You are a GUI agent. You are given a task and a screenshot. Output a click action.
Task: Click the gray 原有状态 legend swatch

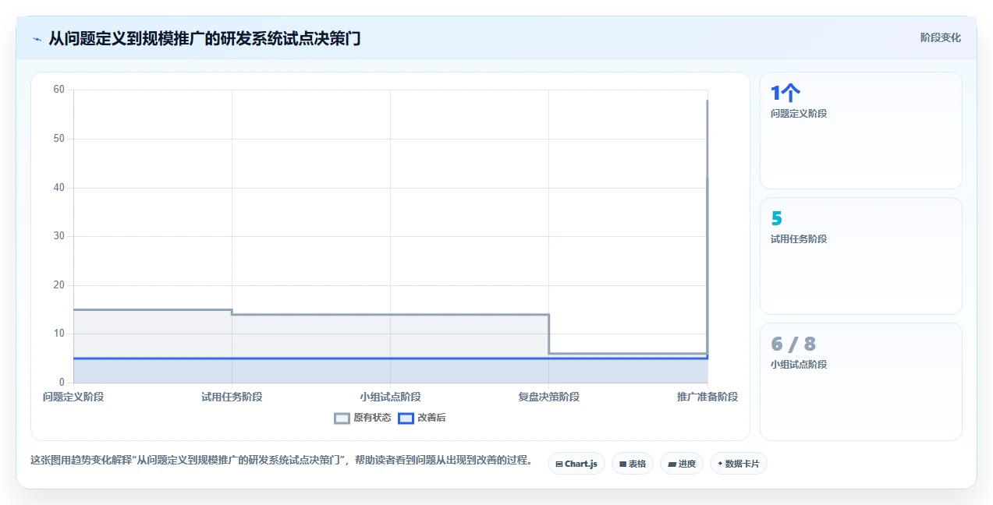point(342,418)
